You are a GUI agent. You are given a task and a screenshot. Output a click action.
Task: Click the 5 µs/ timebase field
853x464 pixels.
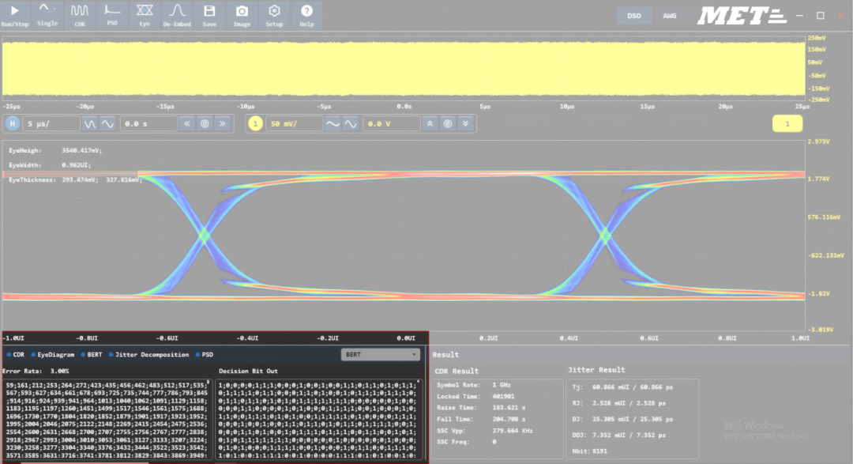coord(51,123)
